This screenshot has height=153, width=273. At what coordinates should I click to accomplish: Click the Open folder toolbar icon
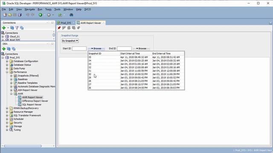click(10, 15)
